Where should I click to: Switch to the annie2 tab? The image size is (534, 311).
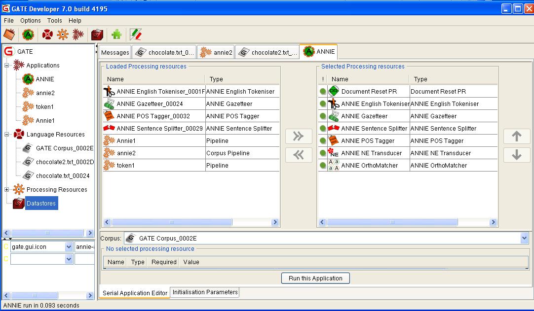[x=216, y=52]
